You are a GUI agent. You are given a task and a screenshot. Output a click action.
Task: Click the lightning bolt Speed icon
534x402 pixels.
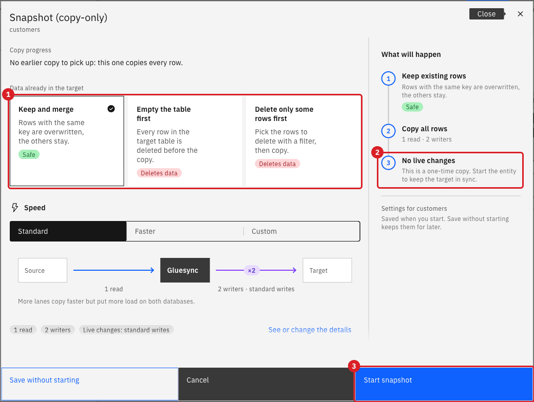(x=15, y=208)
